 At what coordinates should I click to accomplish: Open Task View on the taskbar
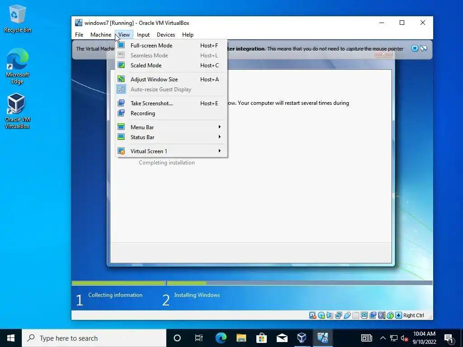click(199, 338)
